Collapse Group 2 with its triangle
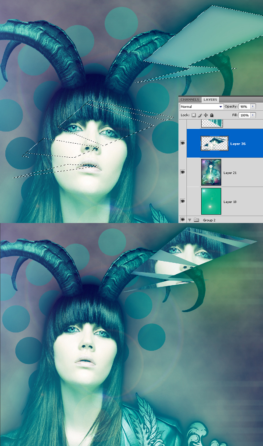The height and width of the screenshot is (446, 263). 189,220
